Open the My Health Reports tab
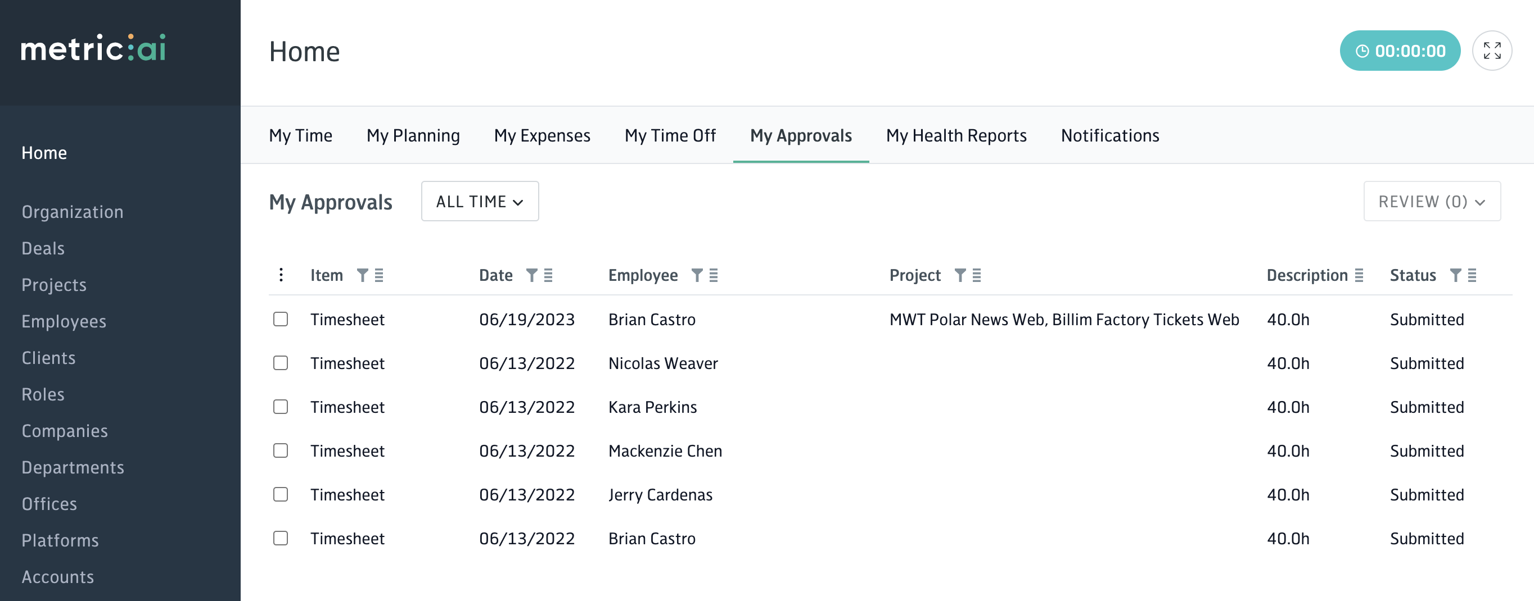 [957, 136]
